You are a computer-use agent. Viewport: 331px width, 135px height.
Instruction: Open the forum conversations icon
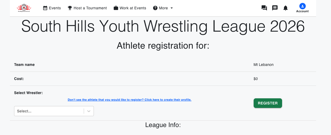(x=264, y=8)
